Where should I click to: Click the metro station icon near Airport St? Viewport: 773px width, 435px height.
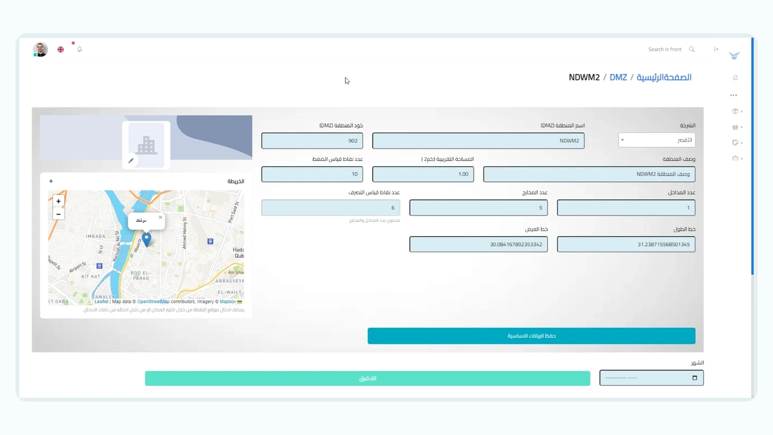(100, 266)
